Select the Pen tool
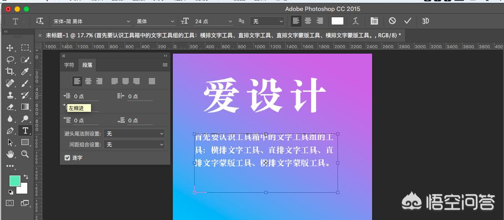Screen dimensions: 504x220 pos(10,130)
